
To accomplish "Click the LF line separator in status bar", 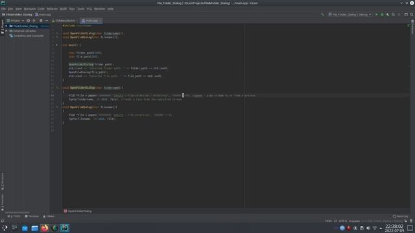I will (335, 221).
